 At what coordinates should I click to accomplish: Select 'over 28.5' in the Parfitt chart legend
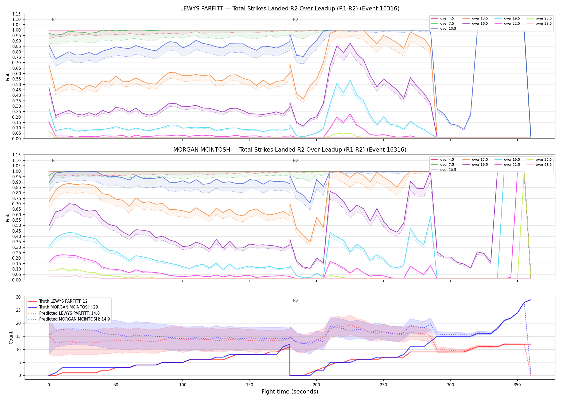coord(539,24)
